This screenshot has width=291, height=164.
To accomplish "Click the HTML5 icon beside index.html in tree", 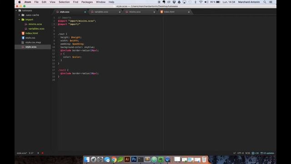I will point(23,33).
